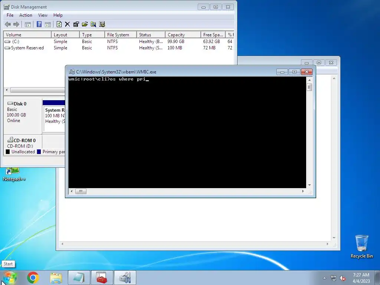Click the Open folder toolbar icon

click(85, 24)
